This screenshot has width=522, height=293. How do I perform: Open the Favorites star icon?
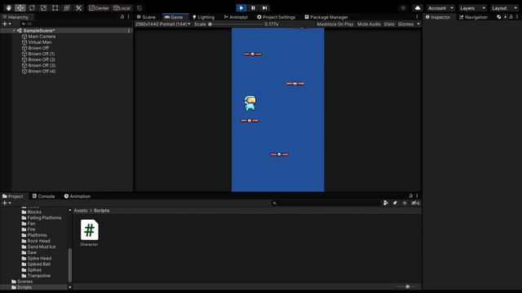point(405,203)
